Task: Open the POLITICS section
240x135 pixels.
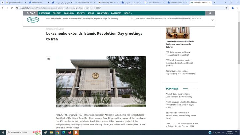Action: [57, 13]
